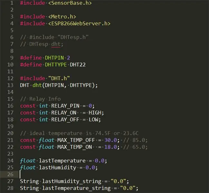Click the "0.0" string on line 27
Image resolution: width=209 pixels, height=193 pixels.
[x=118, y=181]
